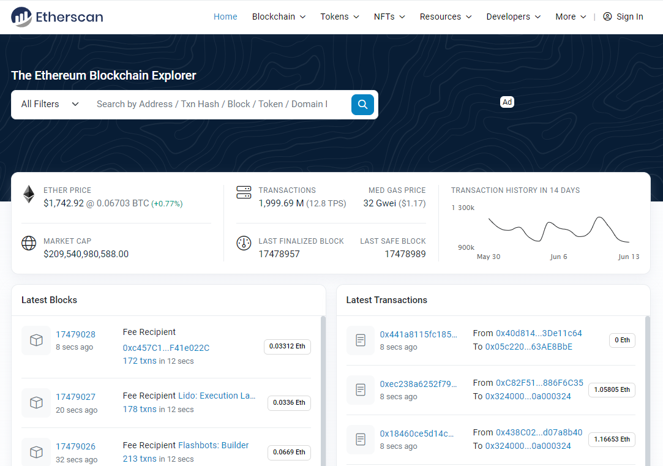Click the 0.0669 Eth block reward badge
Viewport: 663px width, 466px height.
coord(289,452)
